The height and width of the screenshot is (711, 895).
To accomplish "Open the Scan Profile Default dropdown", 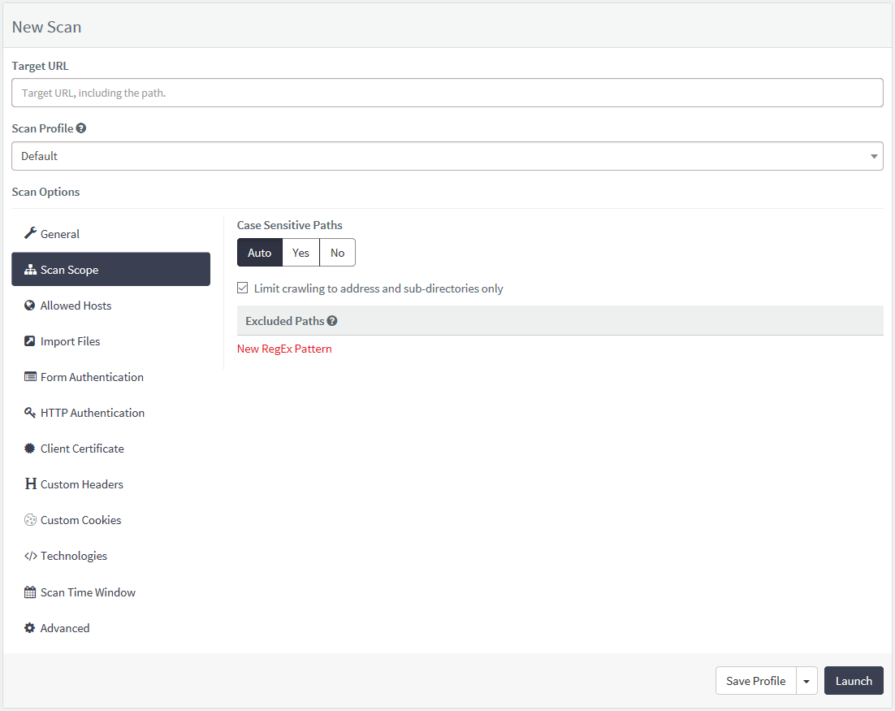I will (x=447, y=156).
